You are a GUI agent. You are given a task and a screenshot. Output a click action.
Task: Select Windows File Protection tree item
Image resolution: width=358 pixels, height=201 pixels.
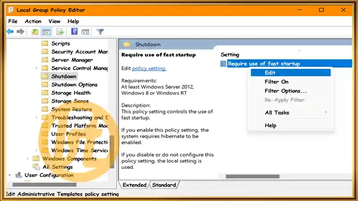(80, 142)
